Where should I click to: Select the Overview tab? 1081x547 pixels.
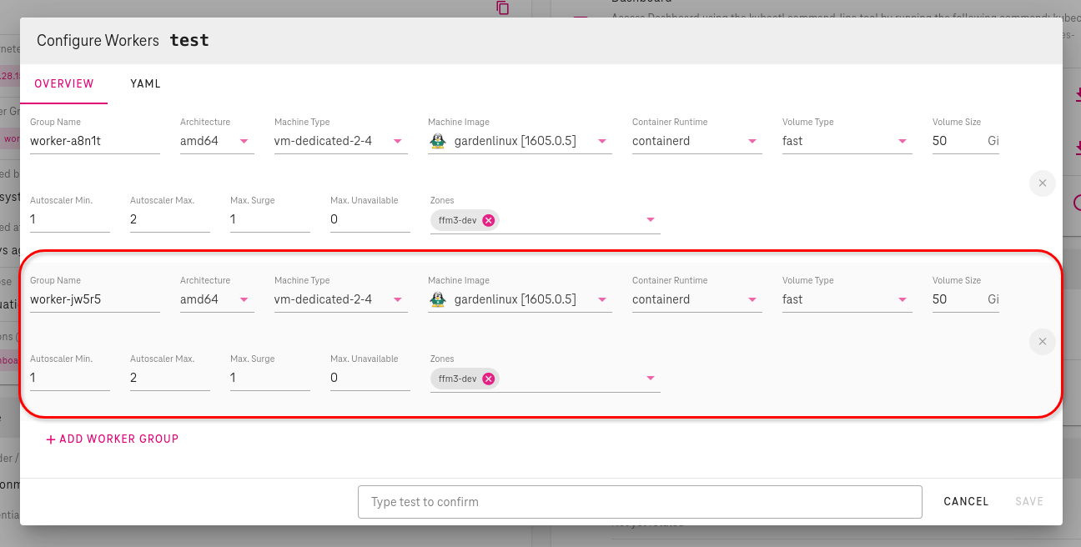click(x=64, y=84)
